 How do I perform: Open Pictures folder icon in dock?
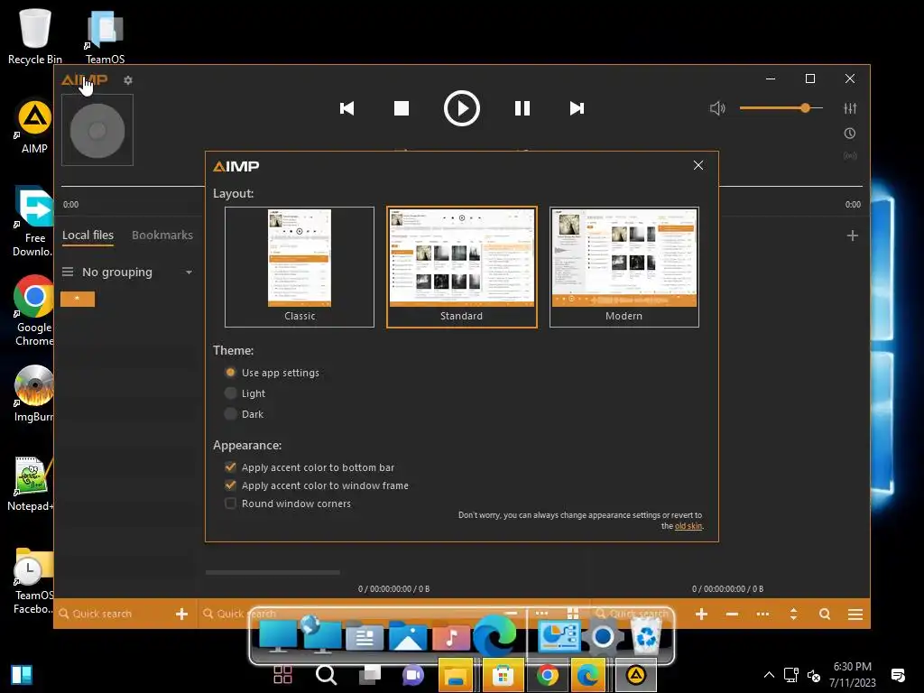pos(408,637)
